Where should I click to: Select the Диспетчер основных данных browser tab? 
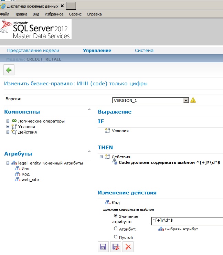pos(33,6)
